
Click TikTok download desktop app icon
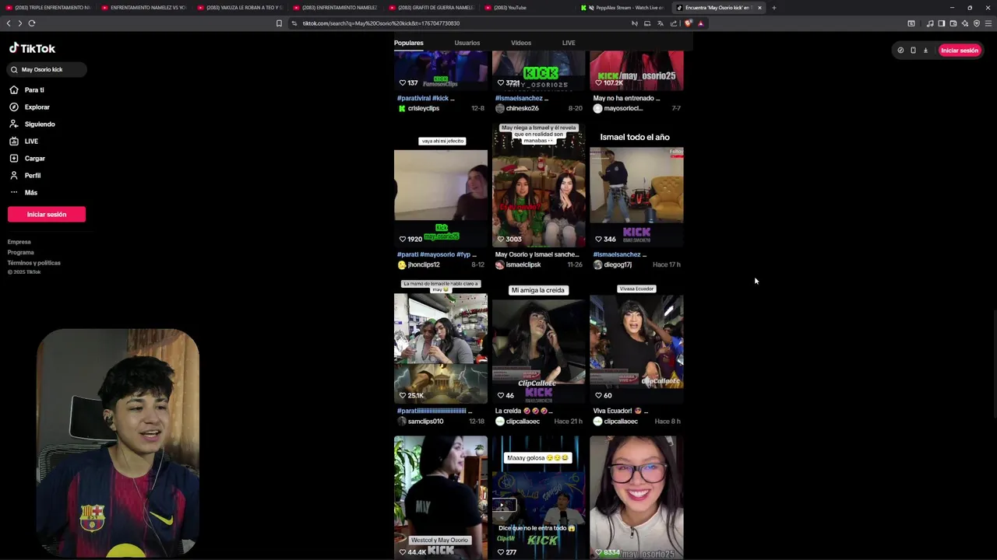point(925,51)
